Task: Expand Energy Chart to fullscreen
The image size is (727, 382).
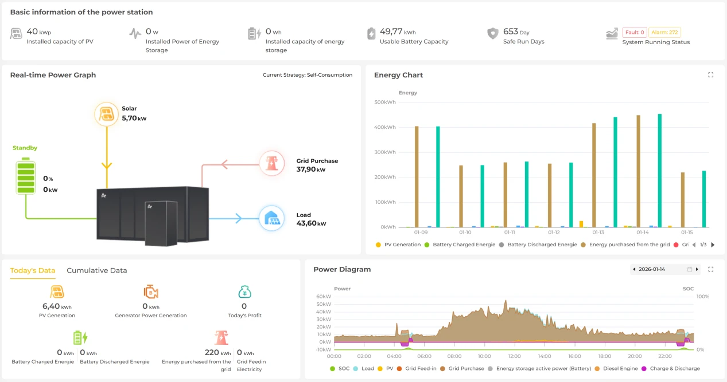Action: click(x=711, y=75)
